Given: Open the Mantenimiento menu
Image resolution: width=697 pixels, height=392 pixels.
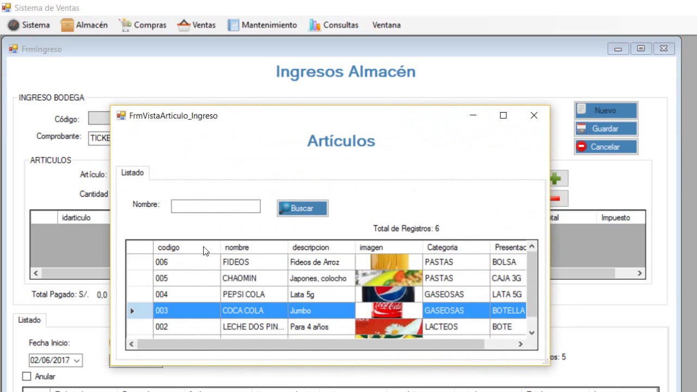Looking at the screenshot, I should (x=262, y=25).
